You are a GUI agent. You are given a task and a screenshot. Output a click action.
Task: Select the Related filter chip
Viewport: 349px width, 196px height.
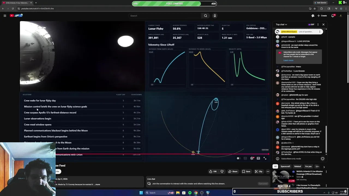(x=297, y=166)
